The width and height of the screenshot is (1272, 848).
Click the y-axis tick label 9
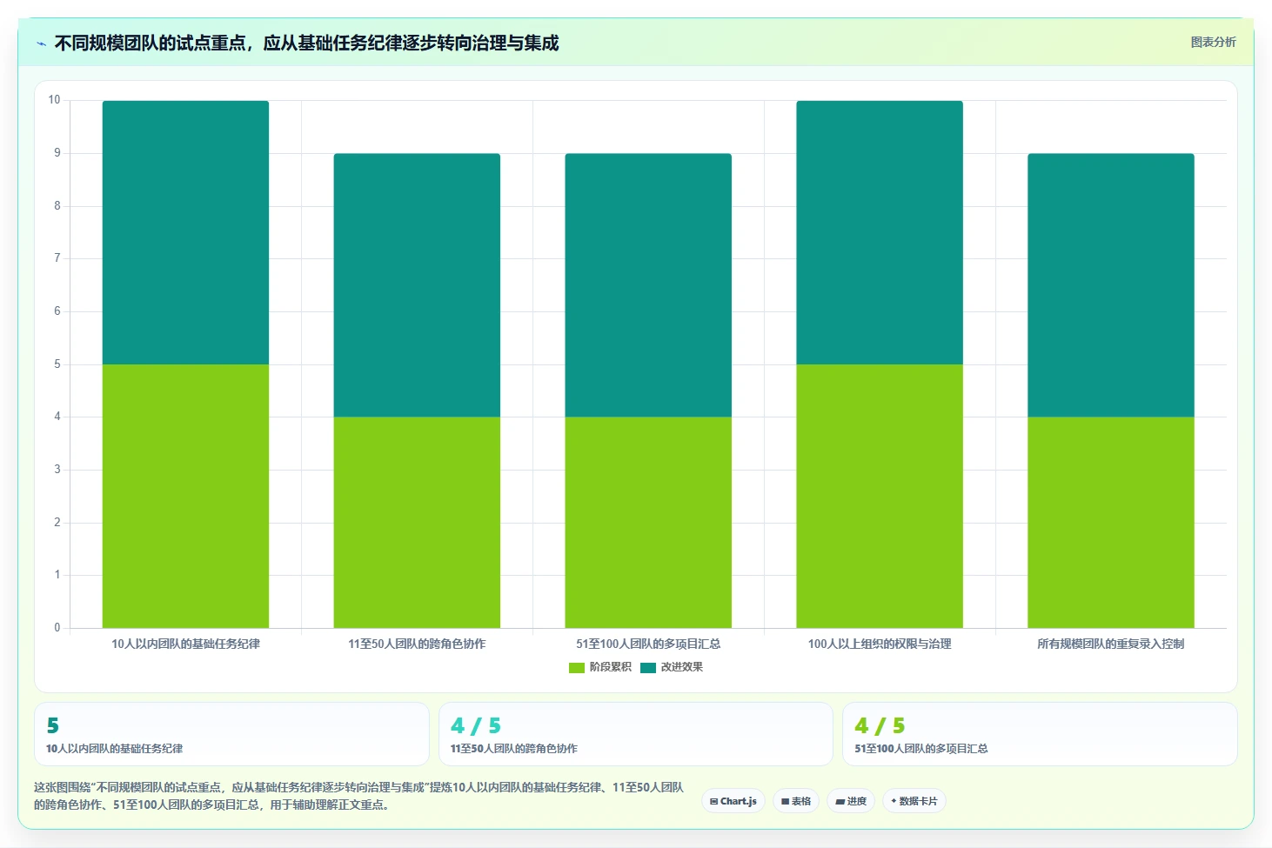click(x=57, y=153)
